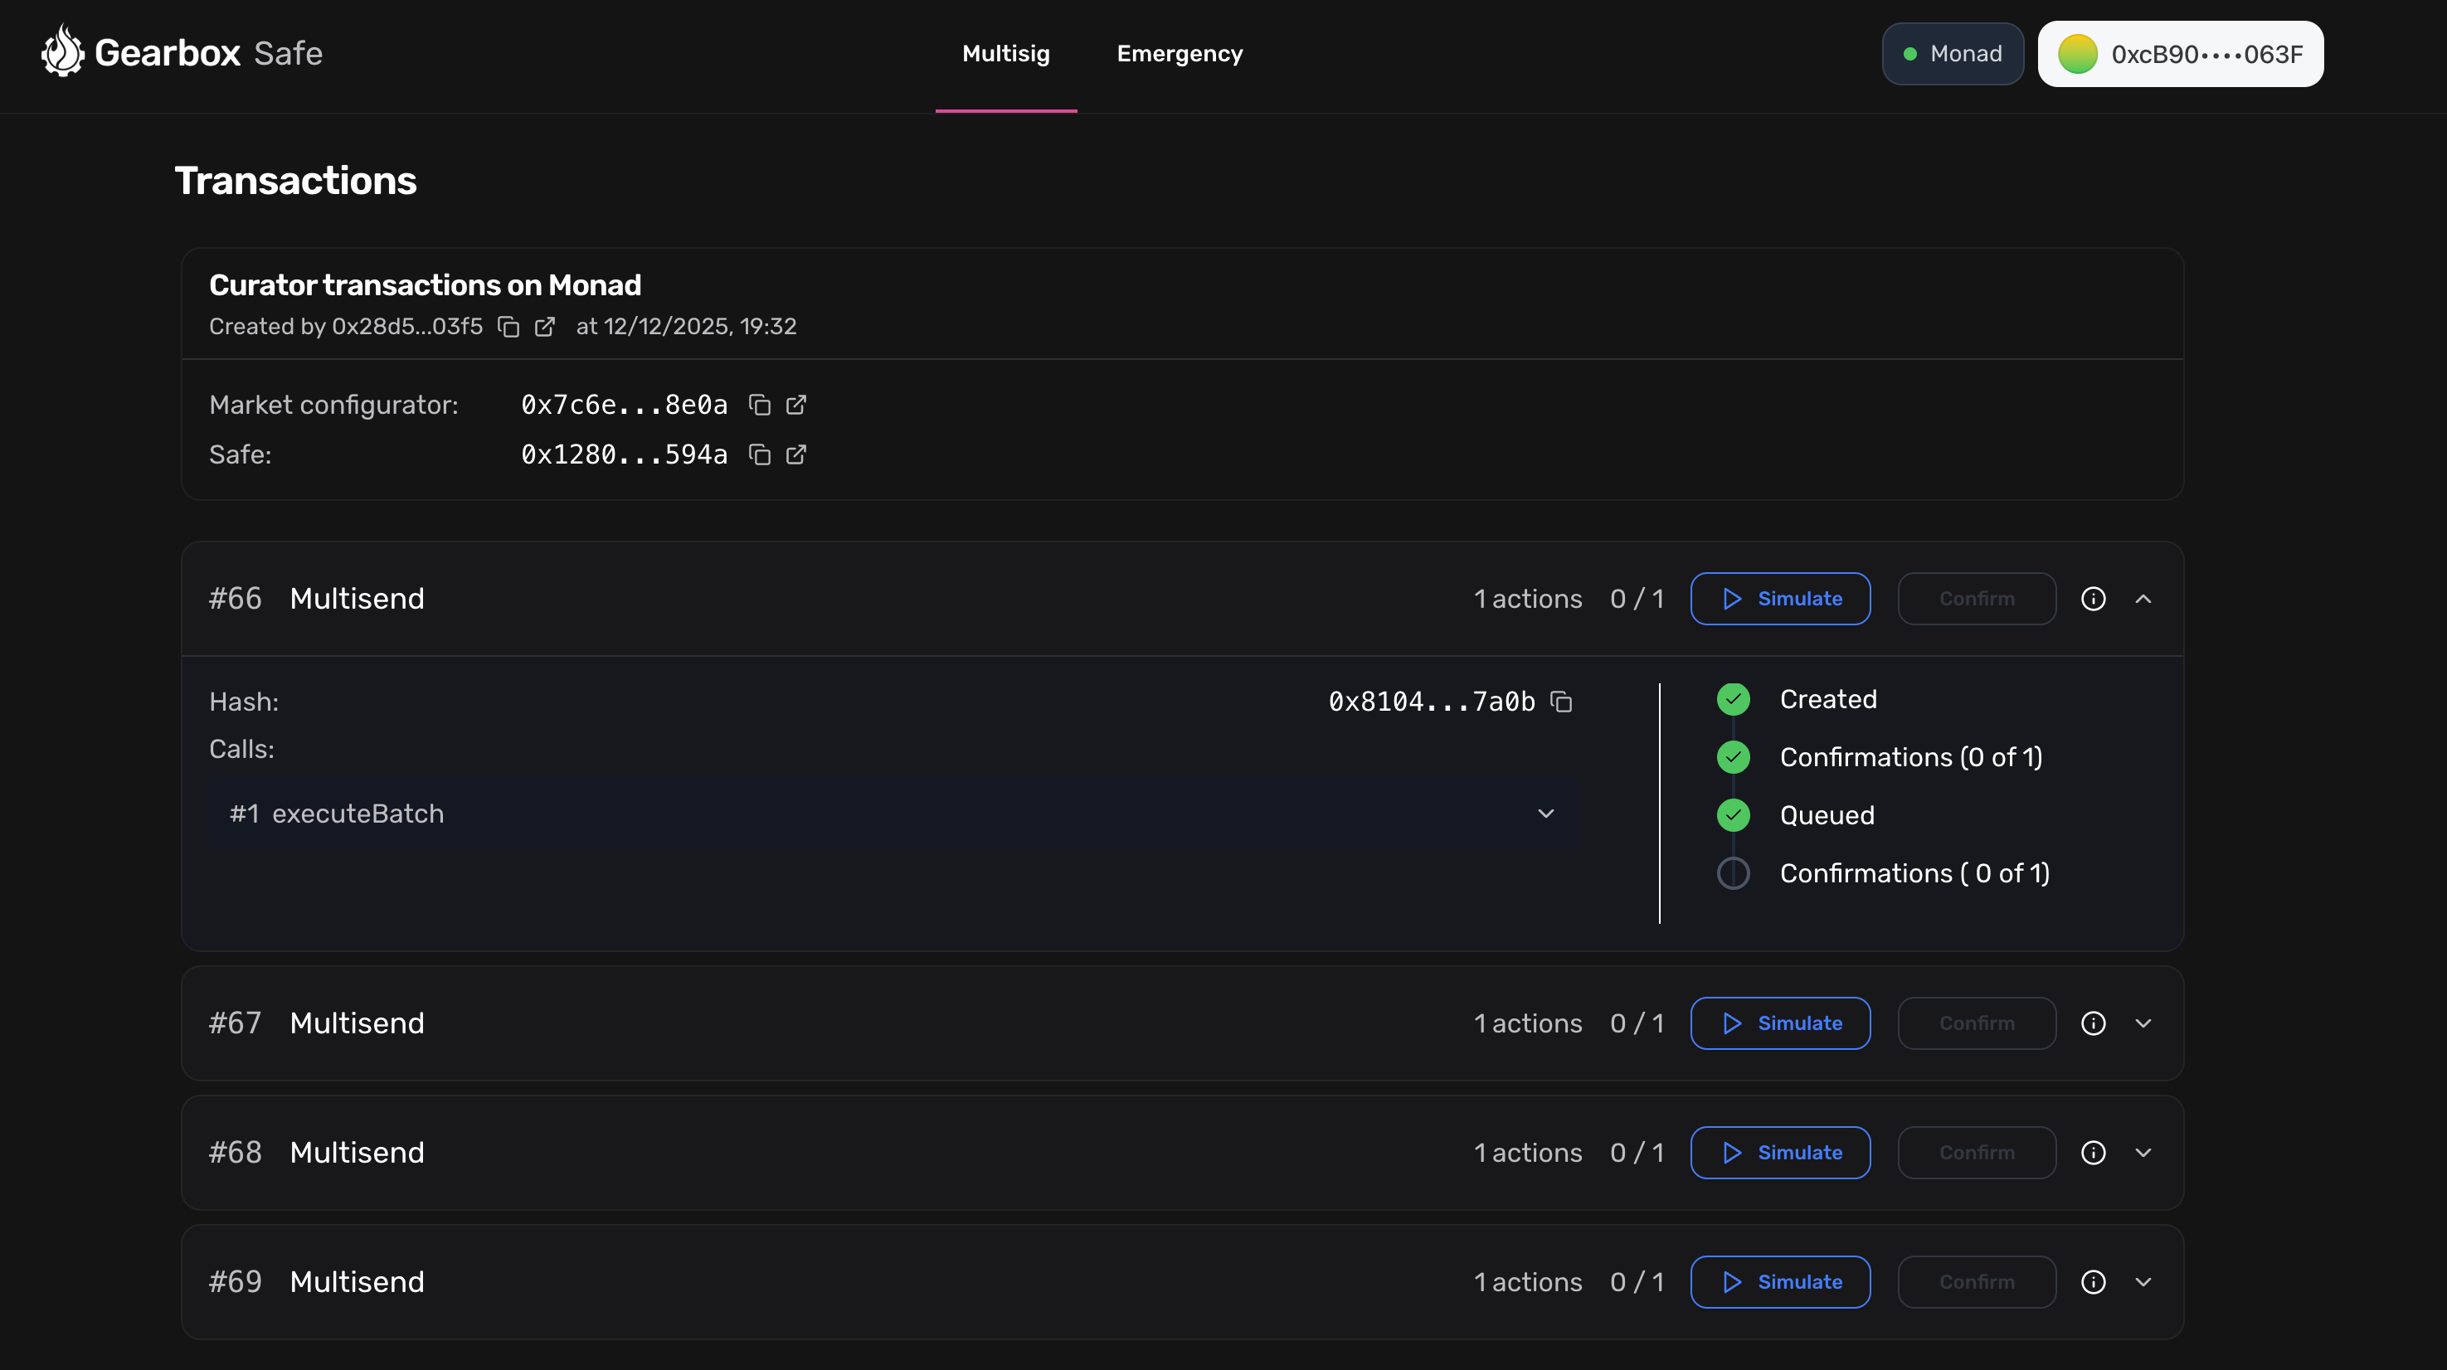Open creator address in block explorer
This screenshot has height=1370, width=2447.
tap(544, 327)
